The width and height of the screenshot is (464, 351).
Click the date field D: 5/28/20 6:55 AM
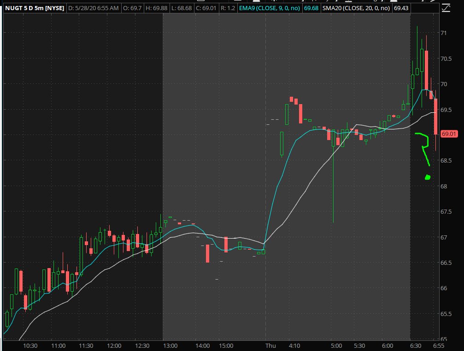(93, 8)
